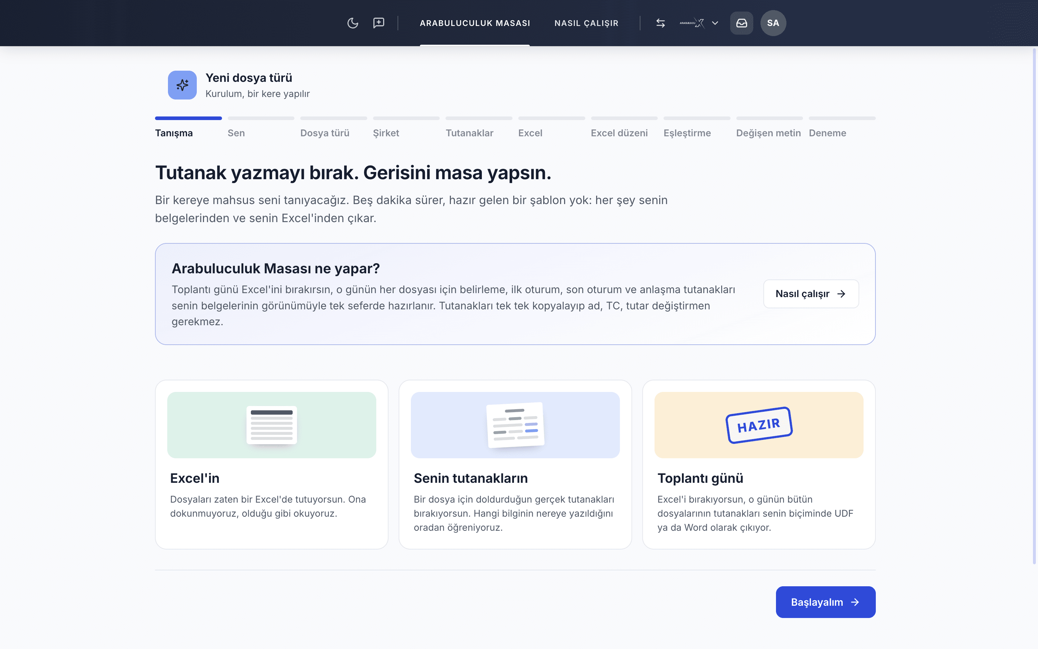This screenshot has width=1038, height=649.
Task: Click the Arabuluculuk Masası ne yapar? heading
Action: click(x=276, y=268)
